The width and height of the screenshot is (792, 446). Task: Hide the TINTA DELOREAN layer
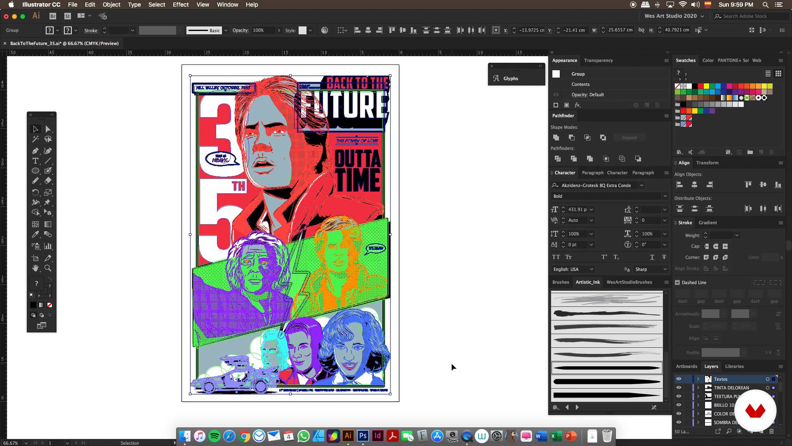click(679, 388)
